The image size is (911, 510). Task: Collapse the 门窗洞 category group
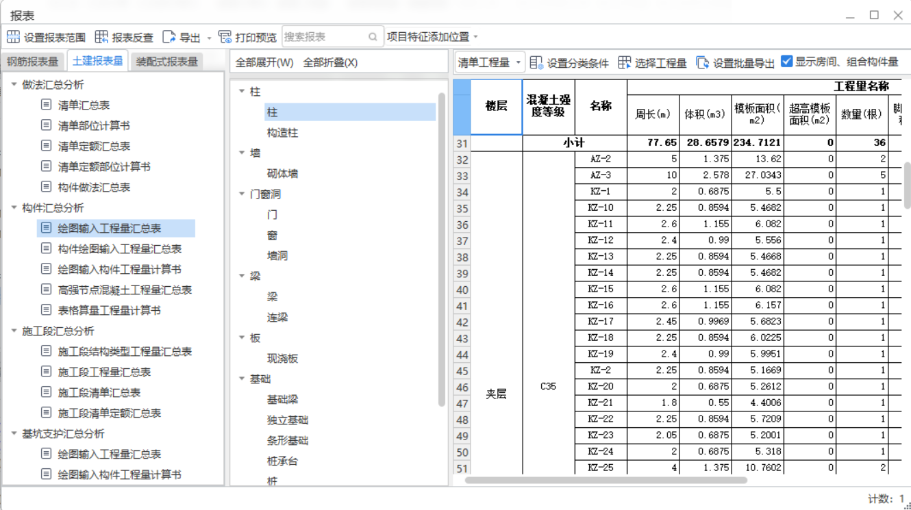point(242,194)
